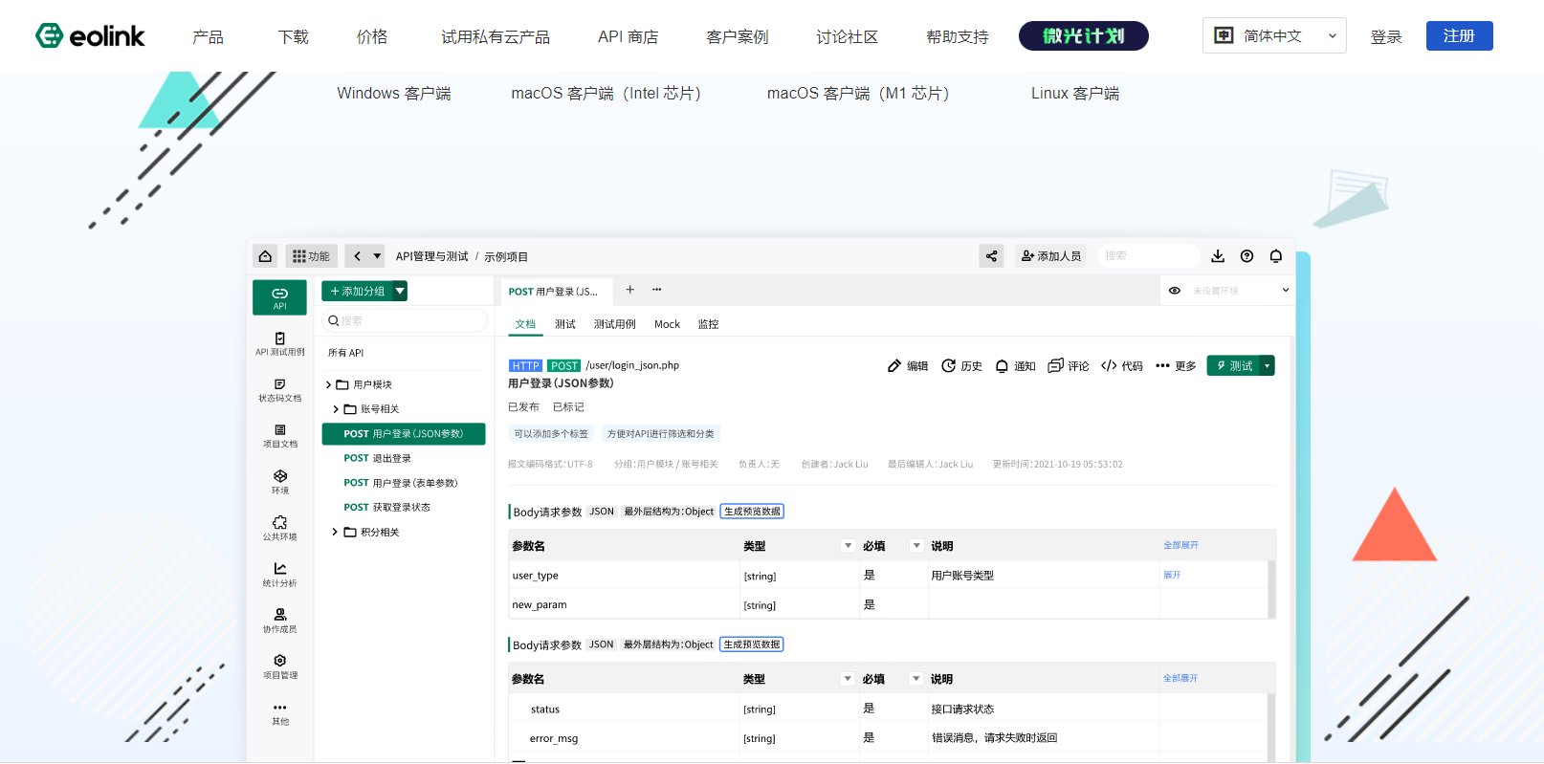Open 项目管理 settings in sidebar

tap(279, 666)
